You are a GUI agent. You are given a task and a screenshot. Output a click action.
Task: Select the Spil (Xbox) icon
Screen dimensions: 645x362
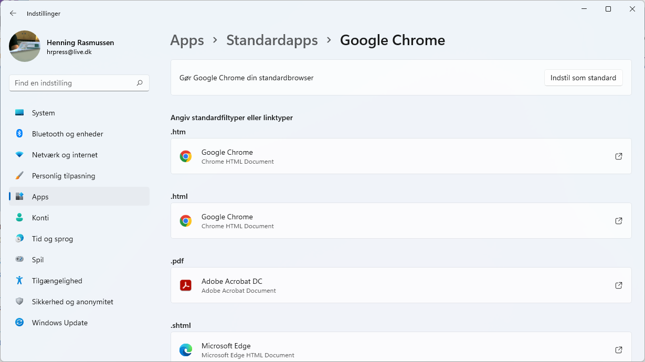pos(19,260)
